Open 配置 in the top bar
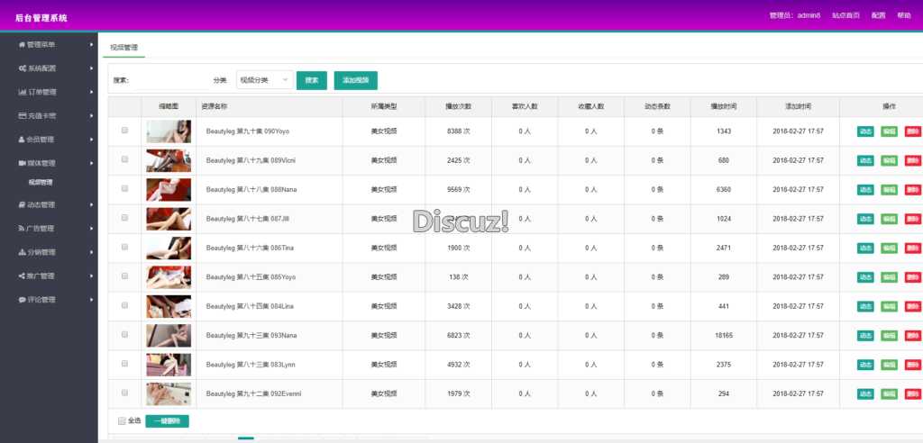The width and height of the screenshot is (923, 443). [878, 15]
